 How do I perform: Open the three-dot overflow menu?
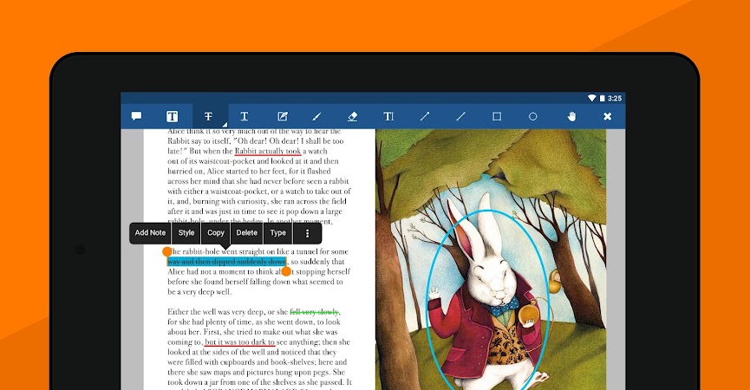click(307, 233)
